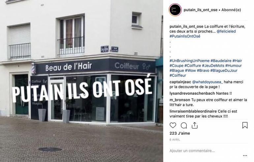Screen dimensions: 254x162
Task: Visit m_bronson's profile
Action: click(180, 100)
